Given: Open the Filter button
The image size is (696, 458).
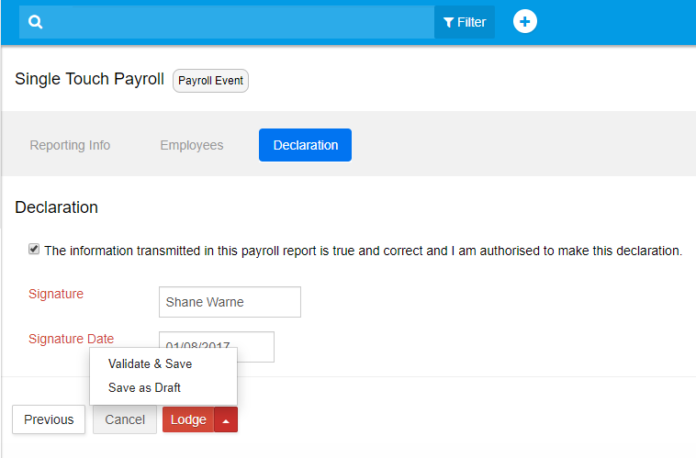Looking at the screenshot, I should pos(465,22).
